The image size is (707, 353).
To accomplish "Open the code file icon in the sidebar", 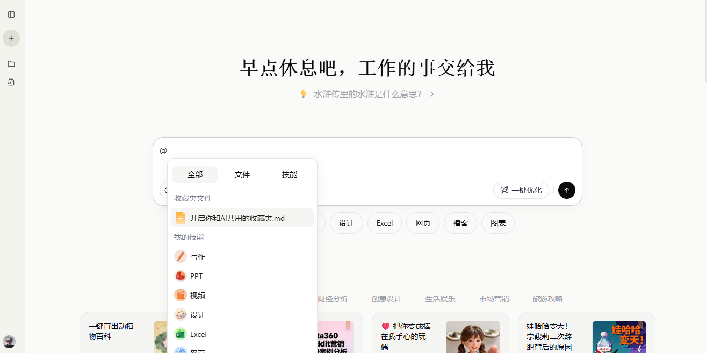I will 11,82.
